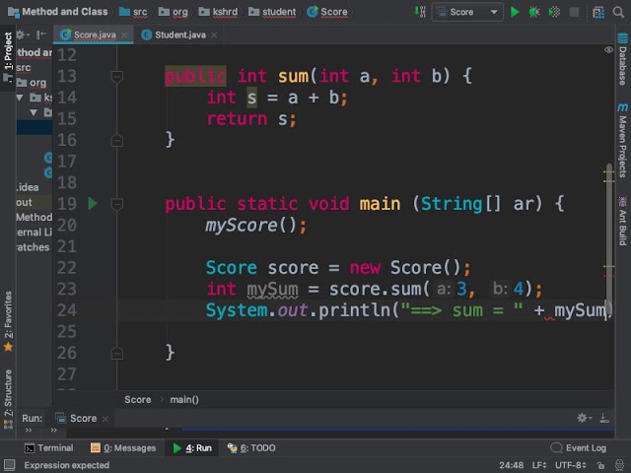Click the UTF-8 encoding status widget
631x473 pixels.
pyautogui.click(x=571, y=465)
